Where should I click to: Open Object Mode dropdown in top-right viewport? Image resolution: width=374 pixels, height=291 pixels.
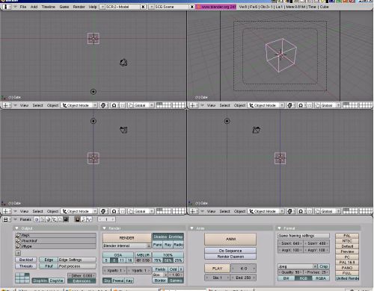tap(266, 105)
